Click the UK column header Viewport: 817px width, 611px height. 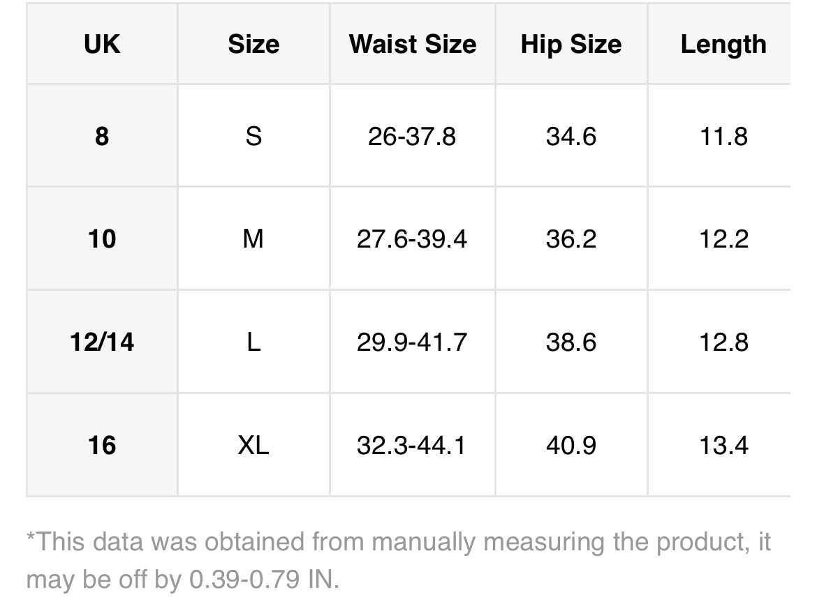click(102, 44)
